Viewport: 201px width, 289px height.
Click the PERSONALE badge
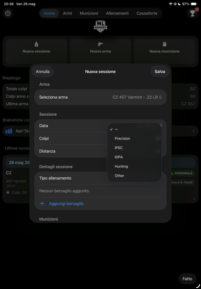click(x=183, y=173)
